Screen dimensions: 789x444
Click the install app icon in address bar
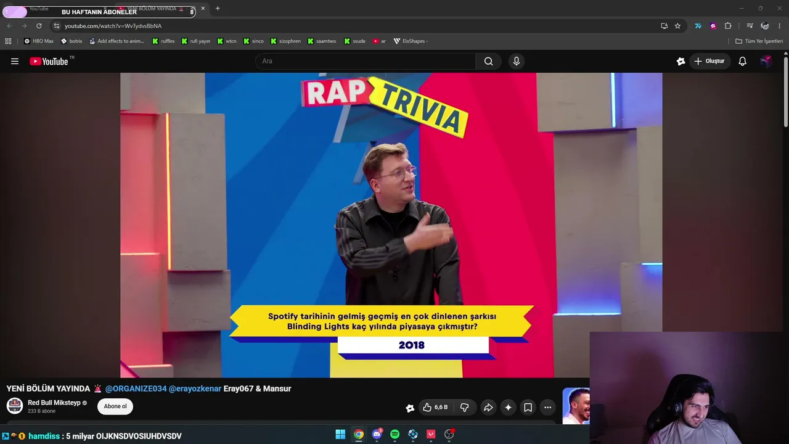664,26
